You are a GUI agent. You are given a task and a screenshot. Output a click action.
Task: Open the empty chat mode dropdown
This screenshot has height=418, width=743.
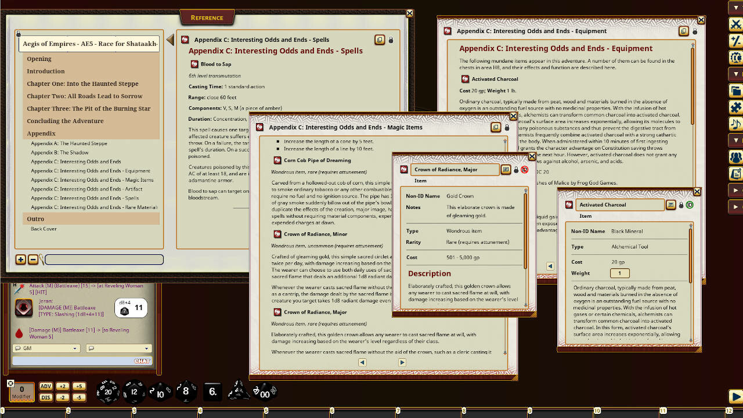point(118,348)
